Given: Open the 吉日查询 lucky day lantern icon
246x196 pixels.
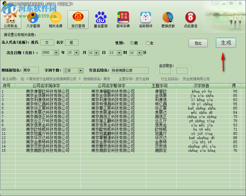Looking at the screenshot, I should (78, 19).
